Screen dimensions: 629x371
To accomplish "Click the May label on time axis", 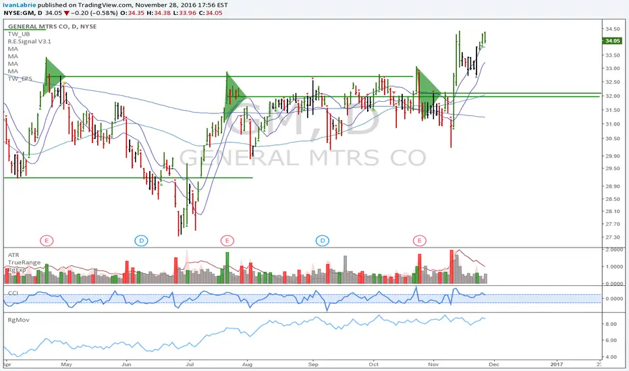I will [x=66, y=364].
